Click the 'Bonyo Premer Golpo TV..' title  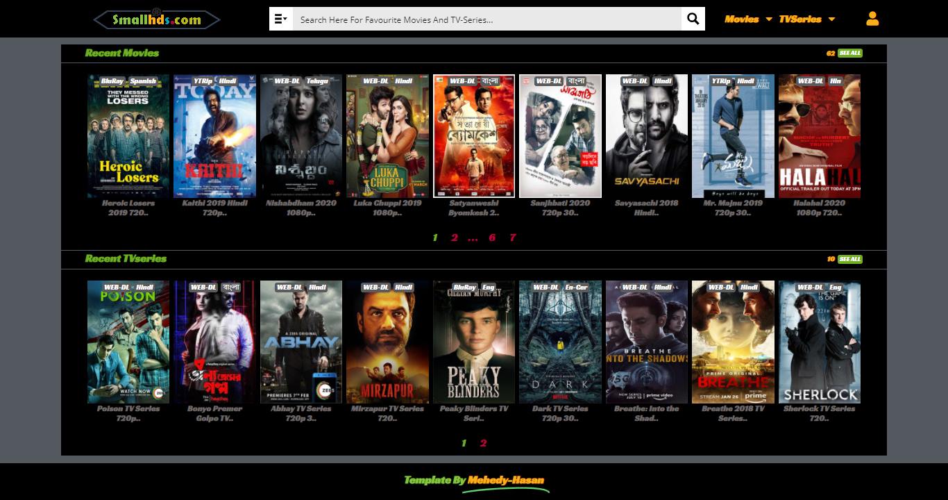214,413
